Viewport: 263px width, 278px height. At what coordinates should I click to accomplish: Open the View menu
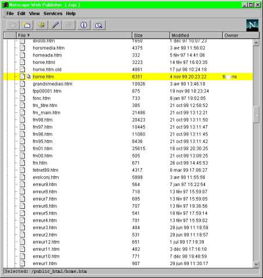click(x=34, y=13)
